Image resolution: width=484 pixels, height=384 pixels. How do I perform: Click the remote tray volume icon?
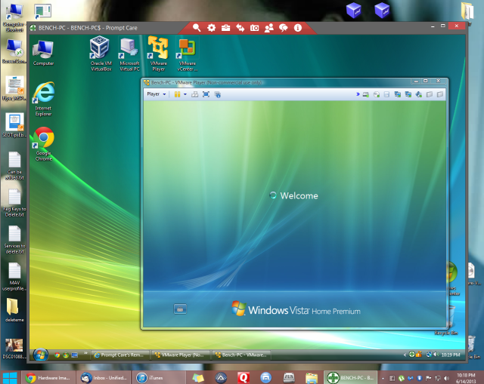[x=436, y=355]
